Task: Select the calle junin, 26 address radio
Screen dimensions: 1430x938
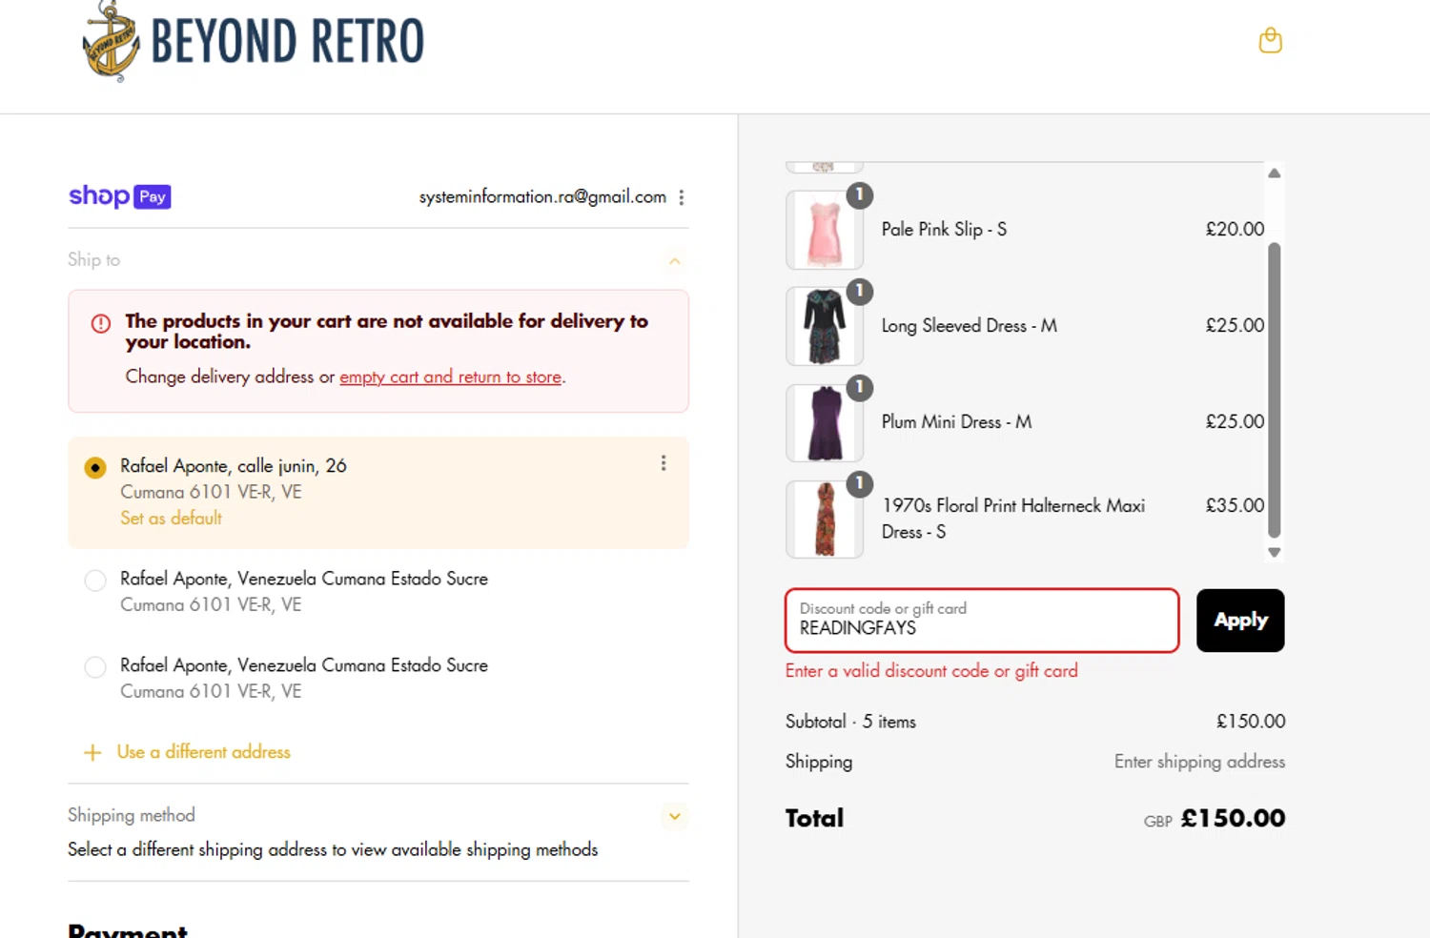Action: tap(95, 468)
